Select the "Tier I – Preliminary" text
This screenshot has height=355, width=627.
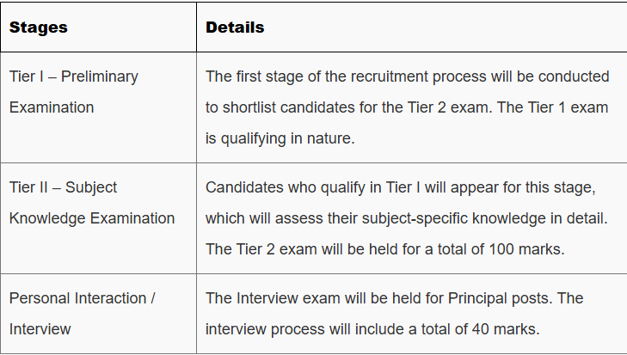point(74,77)
